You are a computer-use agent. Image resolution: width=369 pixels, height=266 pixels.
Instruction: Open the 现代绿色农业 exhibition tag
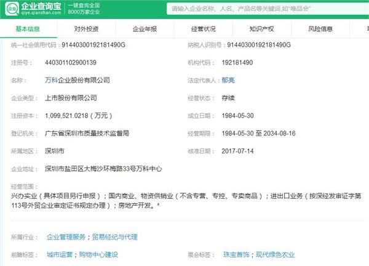[275, 255]
